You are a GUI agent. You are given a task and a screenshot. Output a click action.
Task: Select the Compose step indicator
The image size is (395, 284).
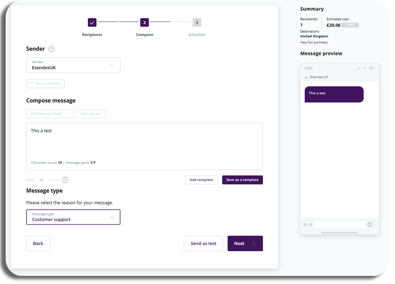pos(144,22)
